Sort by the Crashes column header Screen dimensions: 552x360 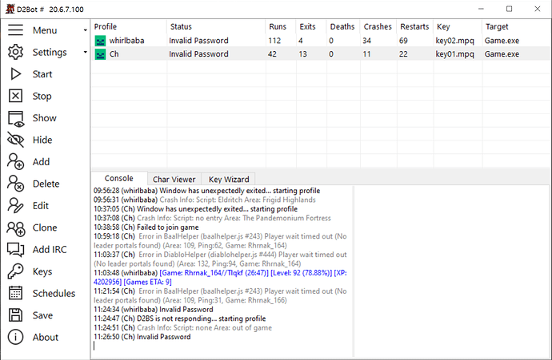[x=378, y=26]
